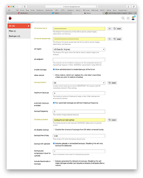Reset the s3 secret access key
Viewport: 143px width, 178px height.
click(117, 39)
